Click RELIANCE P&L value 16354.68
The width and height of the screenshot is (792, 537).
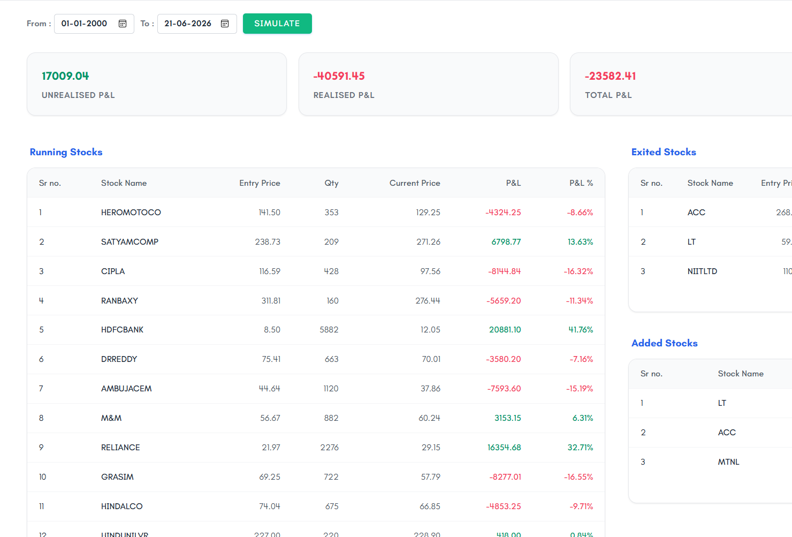504,448
